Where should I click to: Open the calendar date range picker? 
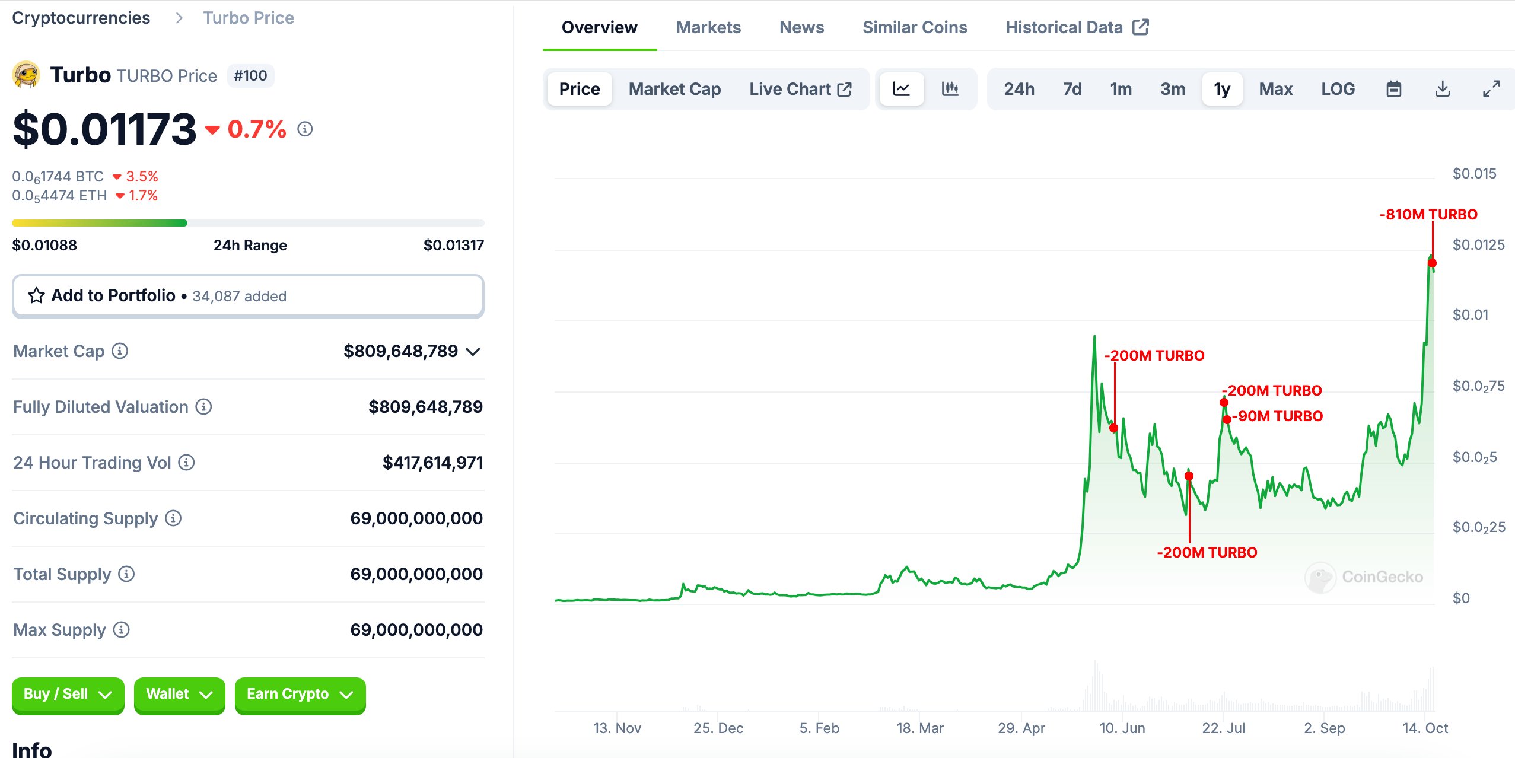coord(1393,89)
